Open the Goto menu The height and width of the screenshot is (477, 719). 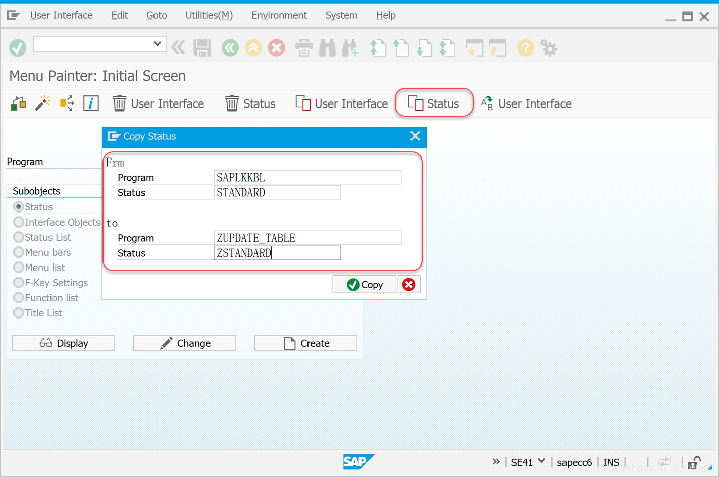157,15
